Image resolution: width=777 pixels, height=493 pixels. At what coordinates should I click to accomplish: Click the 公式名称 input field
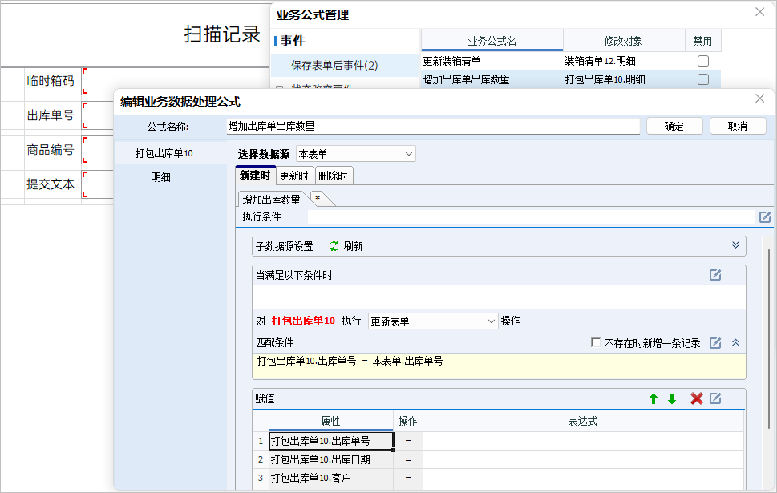coord(433,127)
